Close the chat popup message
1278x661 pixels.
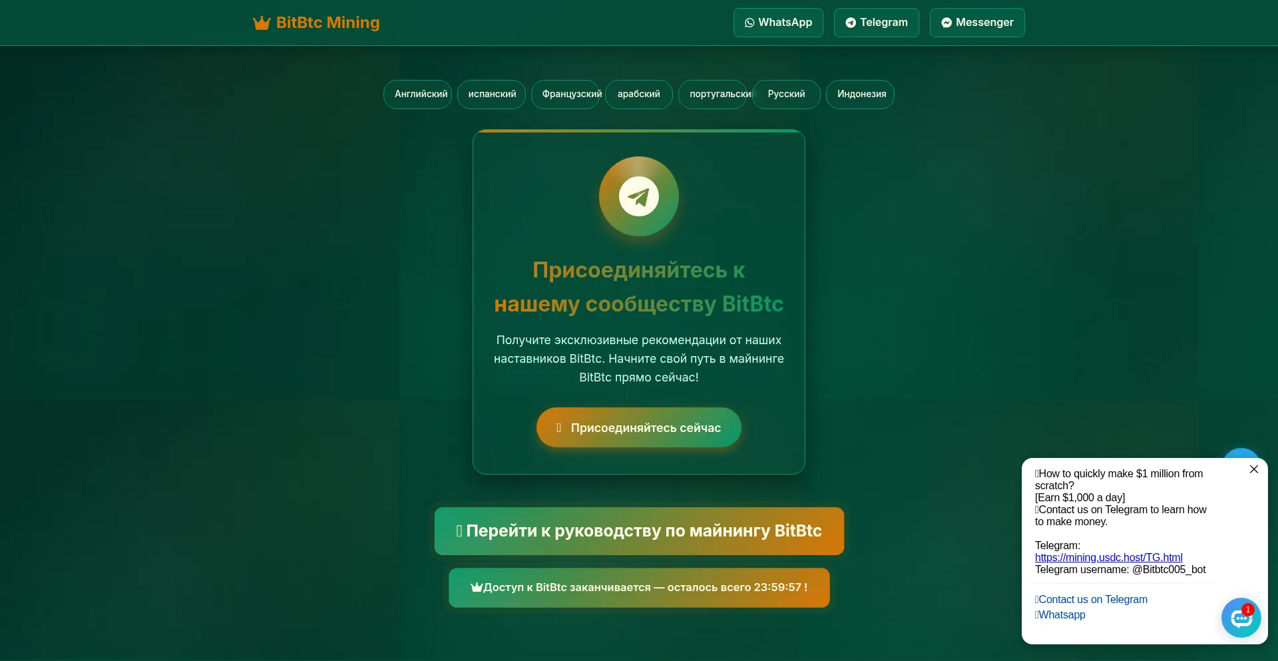pyautogui.click(x=1254, y=469)
